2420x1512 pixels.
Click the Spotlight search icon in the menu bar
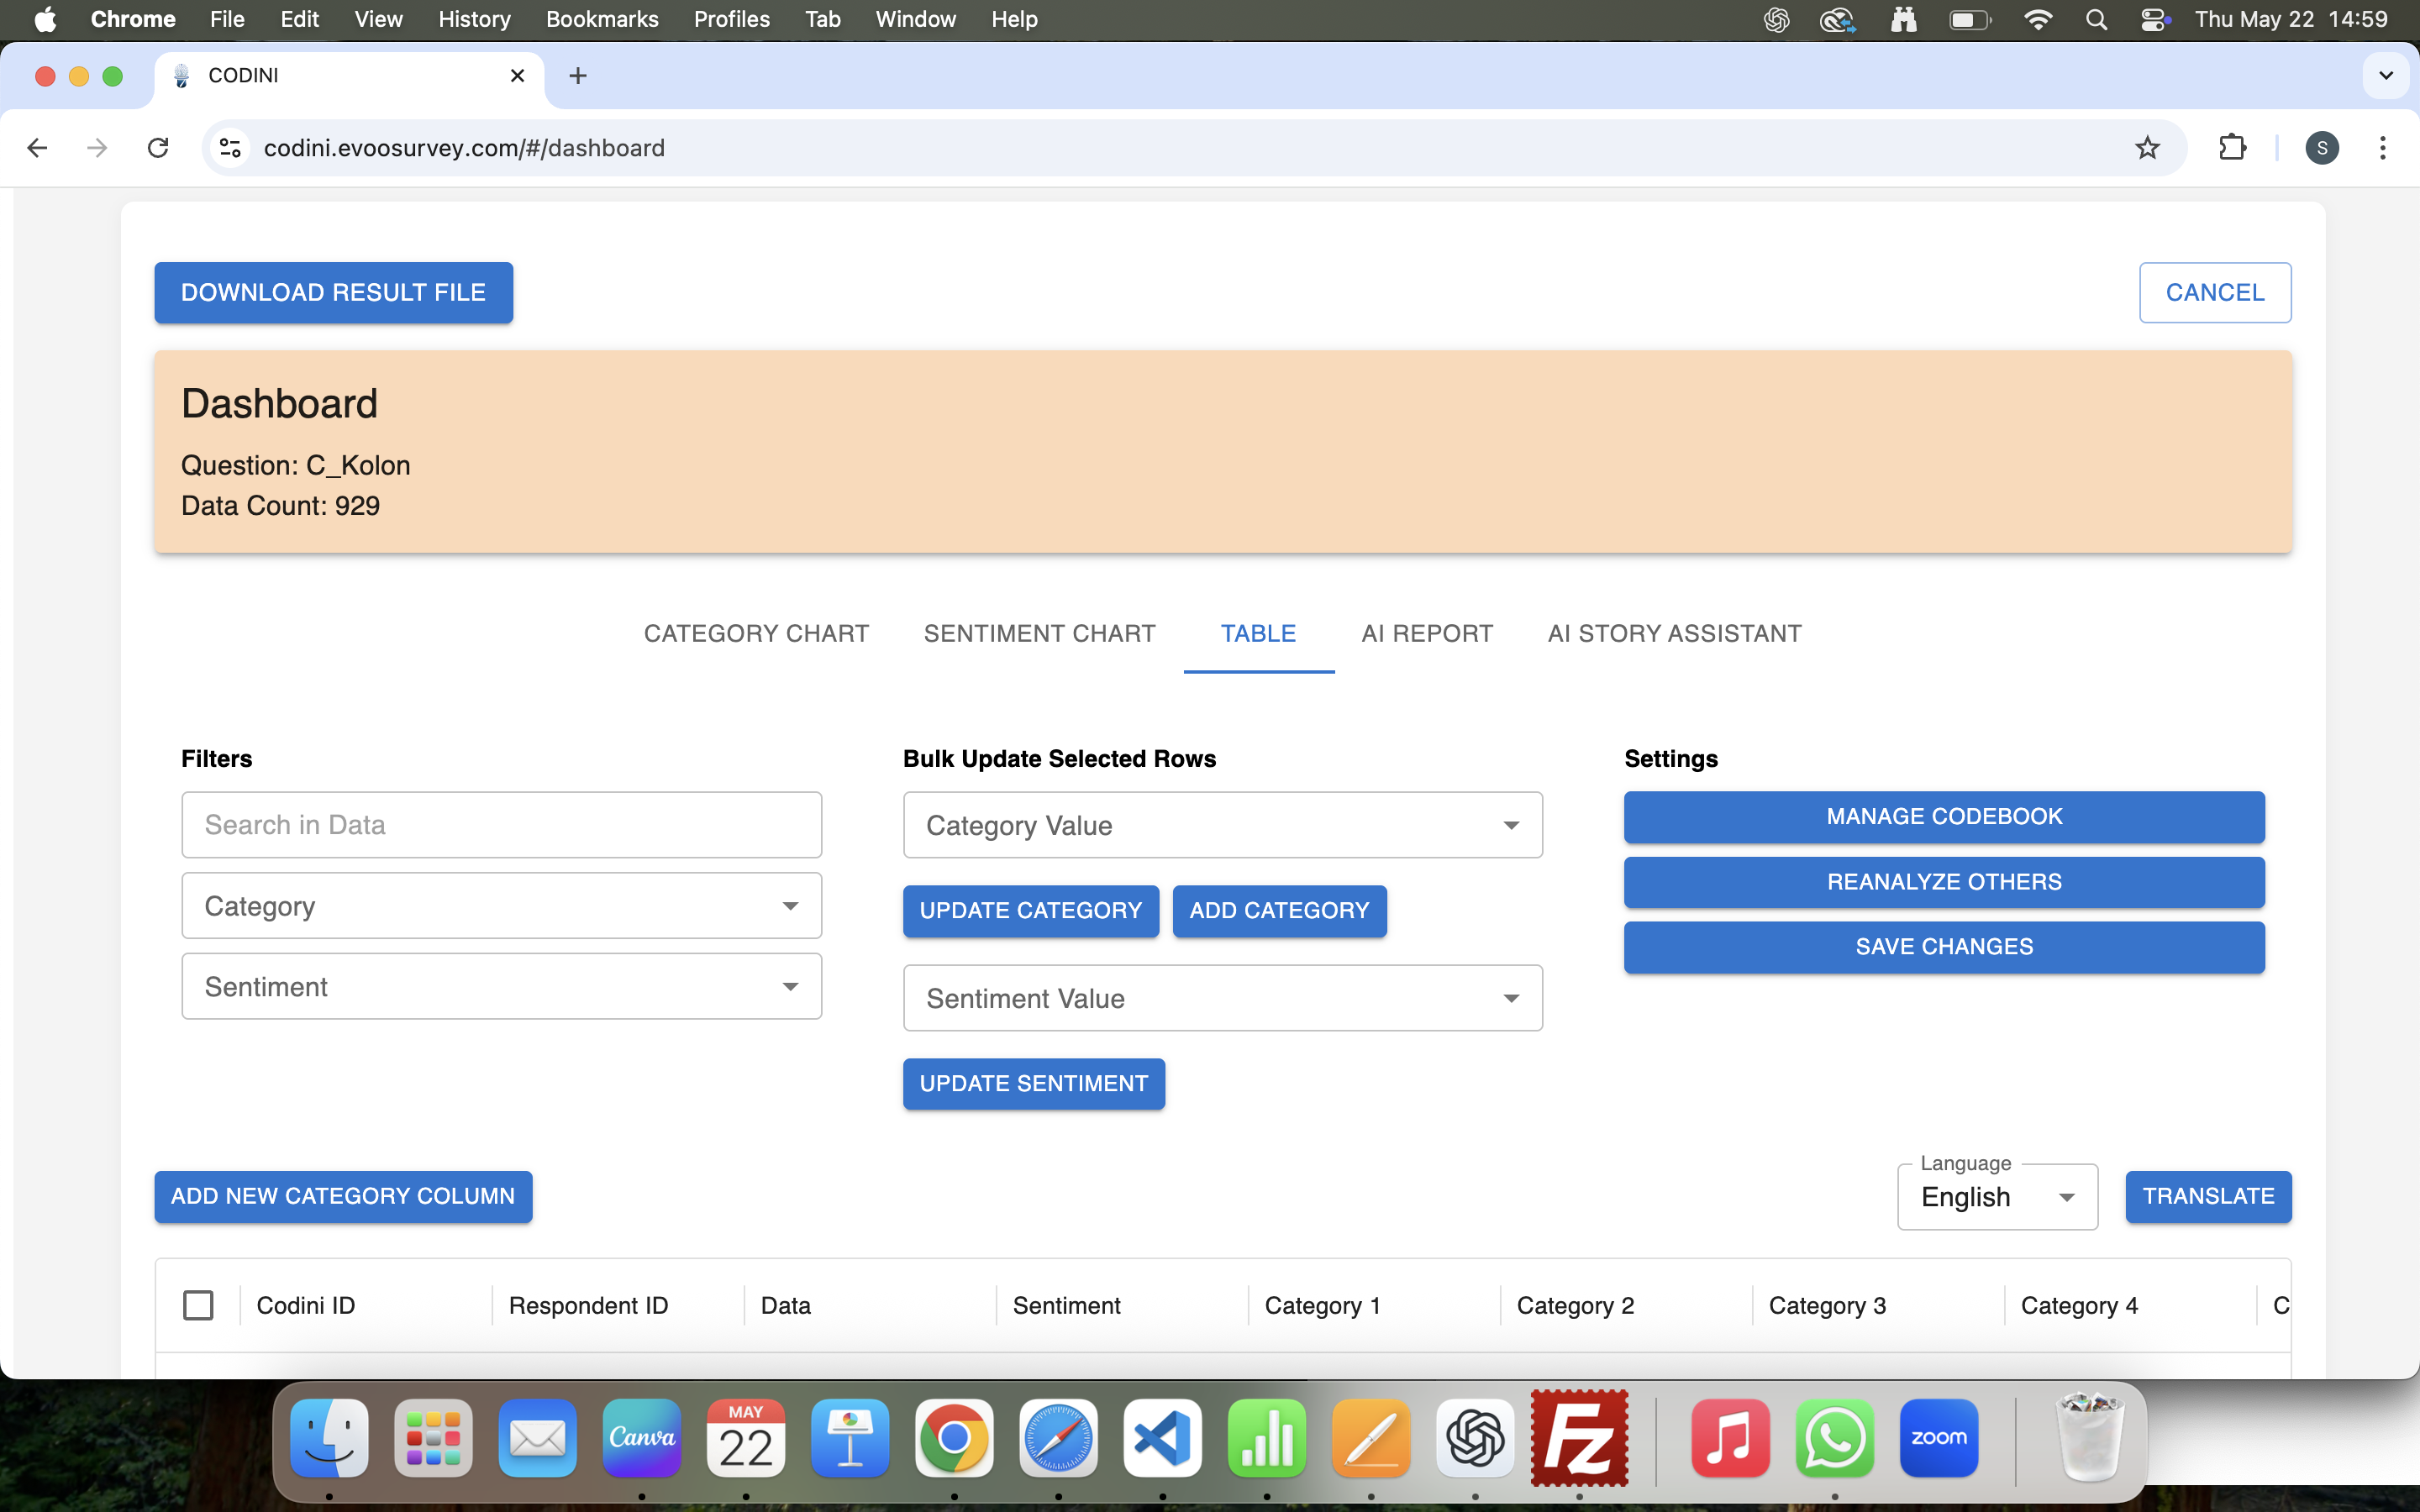coord(2097,19)
